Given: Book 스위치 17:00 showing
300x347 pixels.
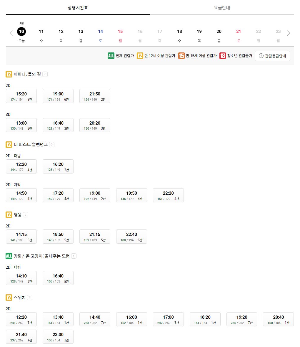Looking at the screenshot, I should tap(168, 319).
